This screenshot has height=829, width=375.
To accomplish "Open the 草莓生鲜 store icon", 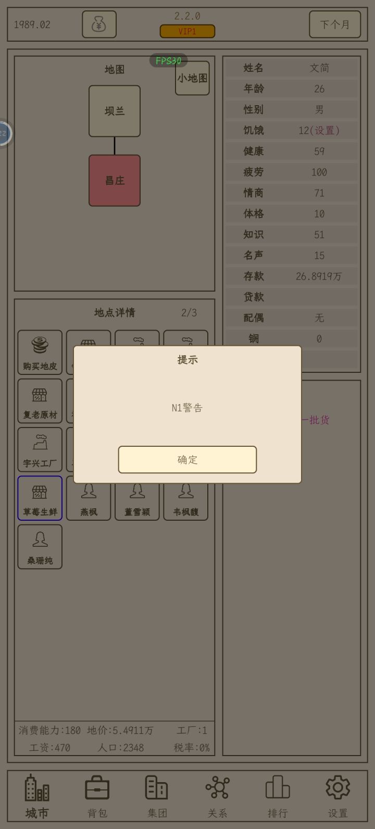I will pyautogui.click(x=40, y=498).
